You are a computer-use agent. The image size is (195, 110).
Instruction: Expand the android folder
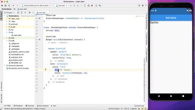7,24
